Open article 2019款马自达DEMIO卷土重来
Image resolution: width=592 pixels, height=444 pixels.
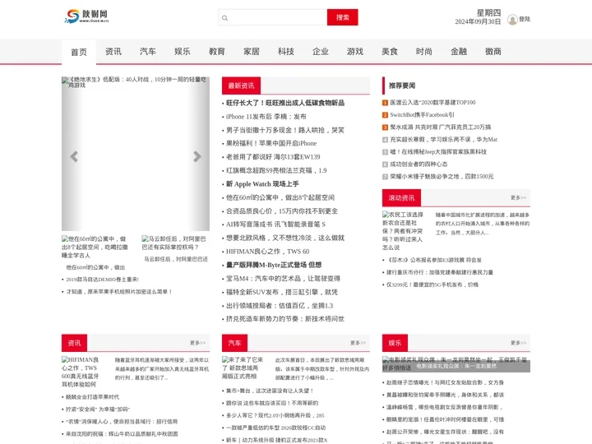[102, 280]
